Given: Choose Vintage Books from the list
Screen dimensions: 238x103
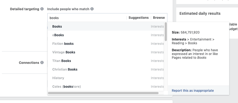Looking at the screenshot, I should [x=106, y=52].
